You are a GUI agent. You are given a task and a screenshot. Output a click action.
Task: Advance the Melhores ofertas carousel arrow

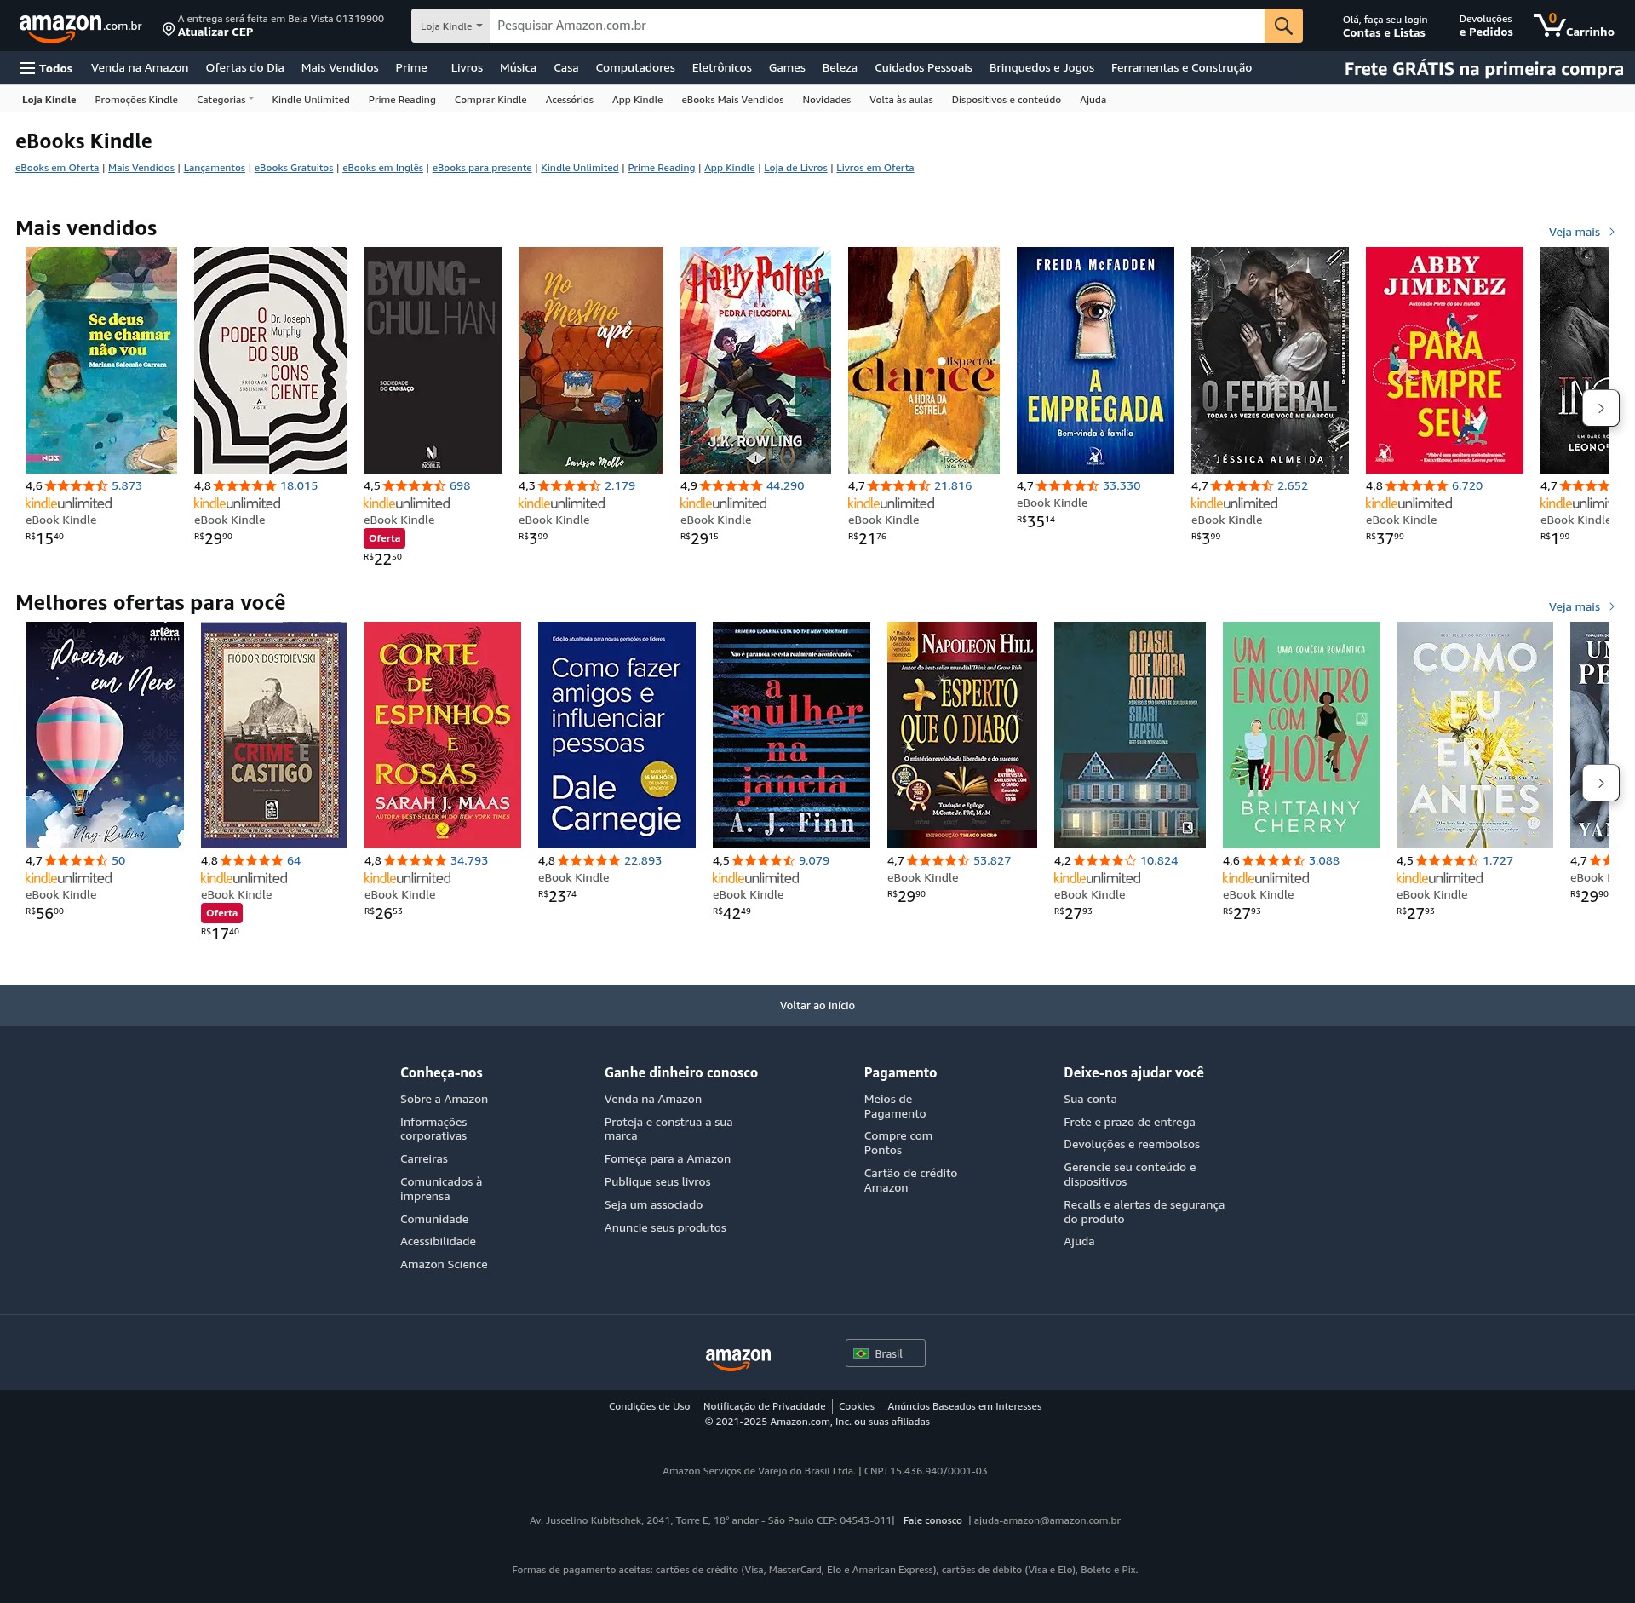point(1601,783)
